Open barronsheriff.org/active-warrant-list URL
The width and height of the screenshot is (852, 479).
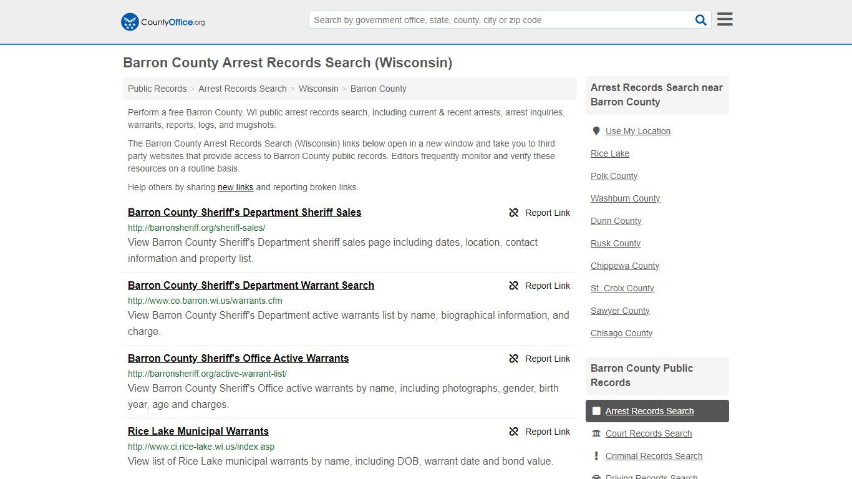click(207, 374)
